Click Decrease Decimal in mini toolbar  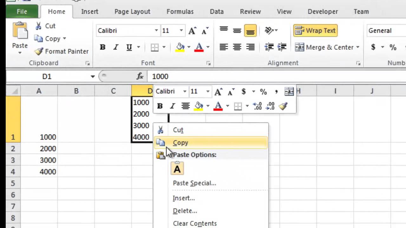(x=270, y=106)
